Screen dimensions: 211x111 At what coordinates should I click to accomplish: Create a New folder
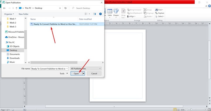coord(23,14)
